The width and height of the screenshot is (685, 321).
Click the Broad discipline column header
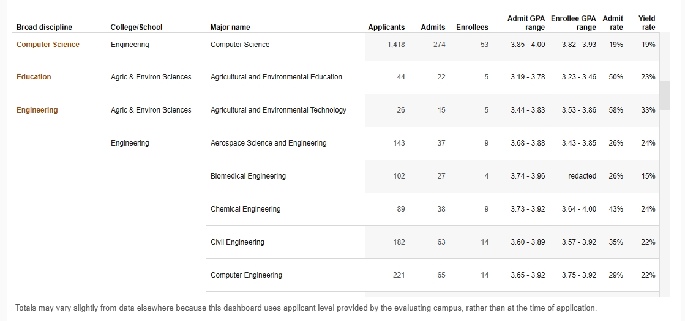pyautogui.click(x=44, y=28)
